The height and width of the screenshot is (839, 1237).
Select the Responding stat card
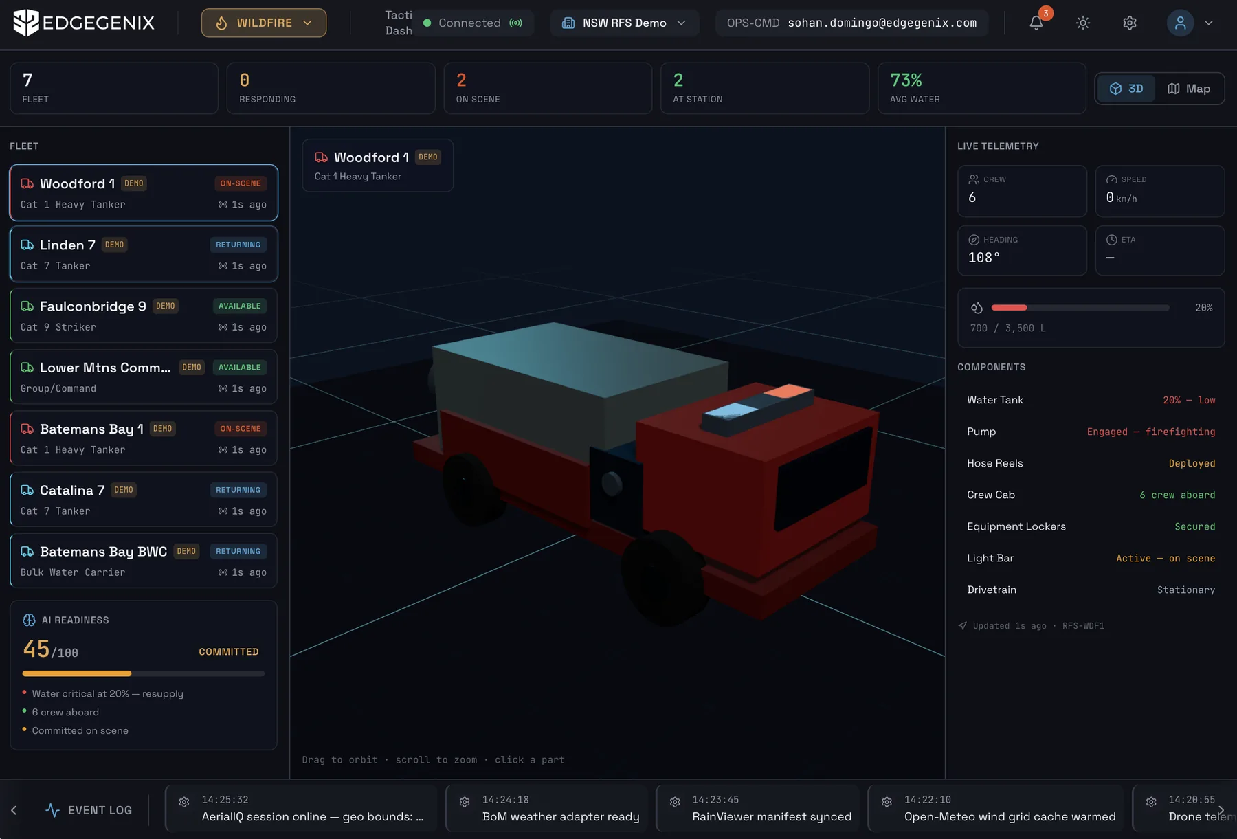coord(331,89)
